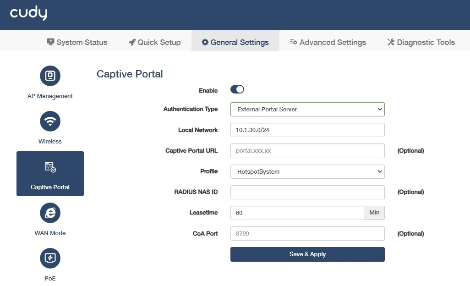
Task: Click the Leasetime input field
Action: pyautogui.click(x=297, y=213)
